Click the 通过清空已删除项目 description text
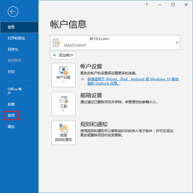Viewport: 193px width, 193px height. (119, 102)
